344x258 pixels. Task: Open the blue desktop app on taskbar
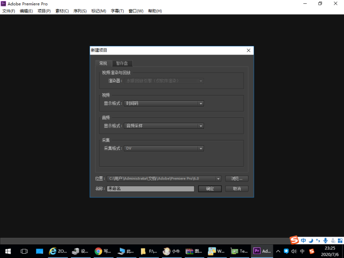tap(40, 251)
